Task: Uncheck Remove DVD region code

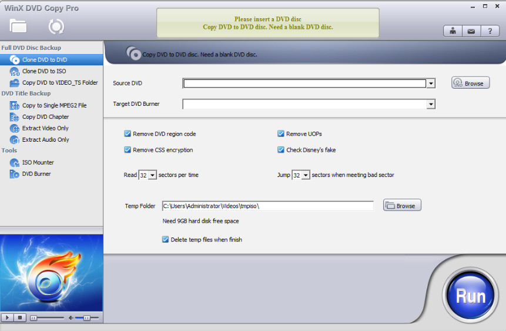Action: [128, 133]
